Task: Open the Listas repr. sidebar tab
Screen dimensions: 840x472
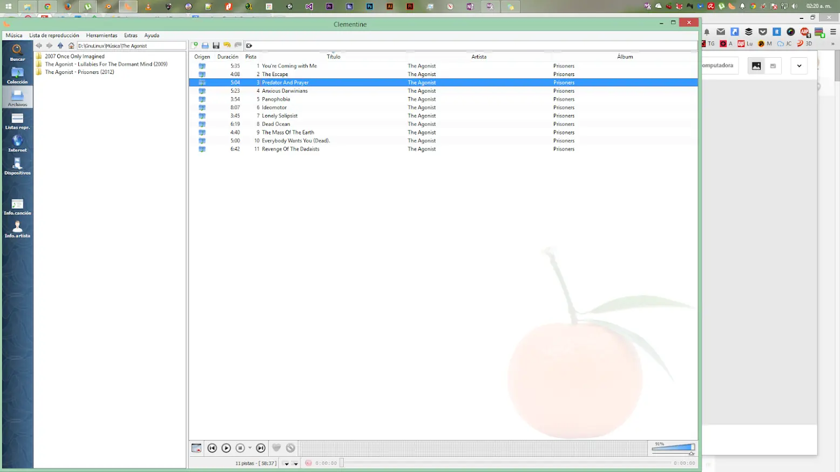Action: pyautogui.click(x=17, y=121)
